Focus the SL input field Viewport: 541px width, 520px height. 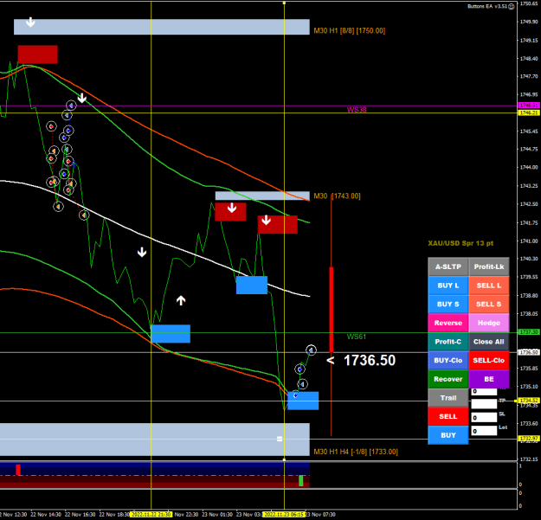click(x=484, y=417)
